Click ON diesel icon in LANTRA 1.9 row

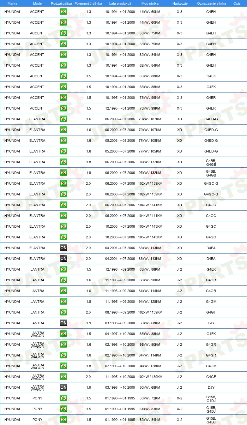click(x=63, y=323)
